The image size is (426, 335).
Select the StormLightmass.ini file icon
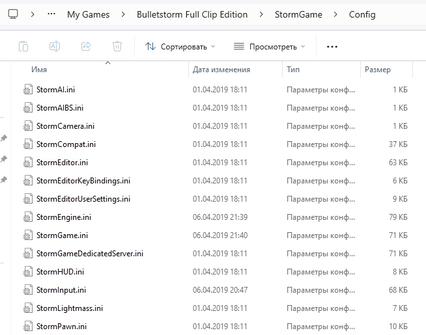click(28, 308)
